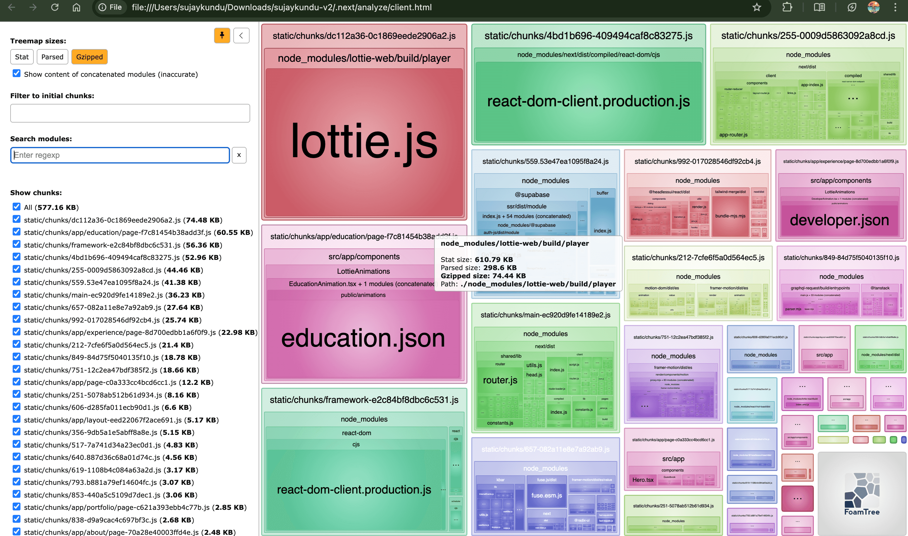Click the browser home icon
This screenshot has width=908, height=536.
76,7
